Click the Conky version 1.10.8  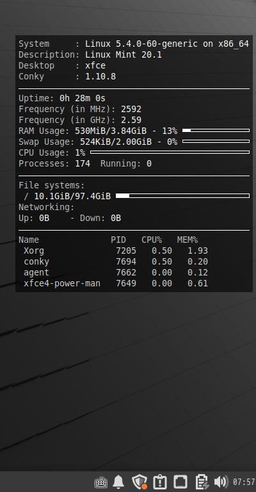coord(100,77)
